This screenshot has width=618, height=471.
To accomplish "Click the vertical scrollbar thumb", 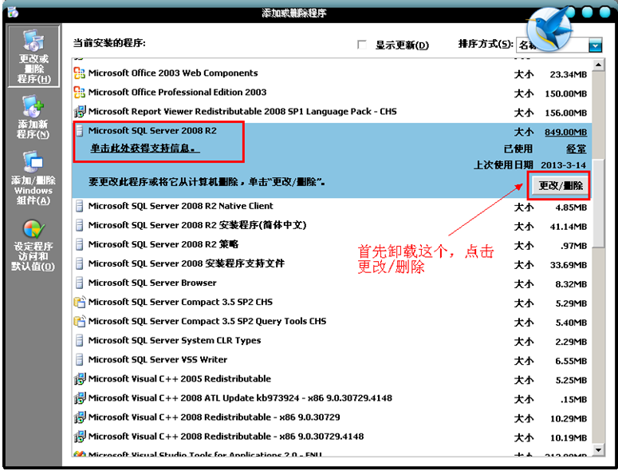I will click(598, 203).
